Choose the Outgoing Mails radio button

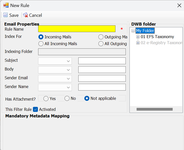tap(101, 37)
